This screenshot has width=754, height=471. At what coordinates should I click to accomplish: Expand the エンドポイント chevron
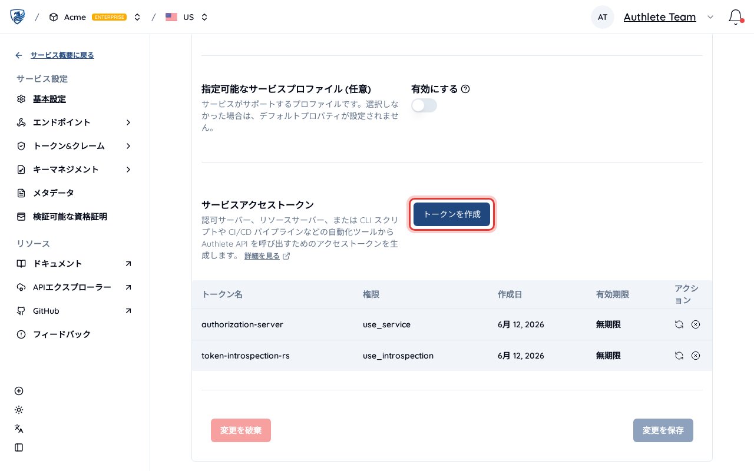pyautogui.click(x=128, y=122)
